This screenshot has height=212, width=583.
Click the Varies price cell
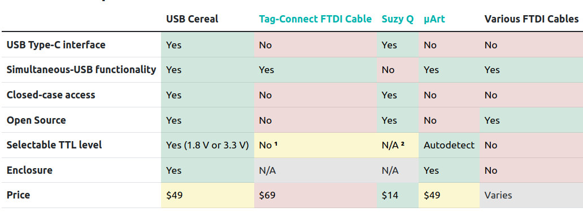pos(532,195)
